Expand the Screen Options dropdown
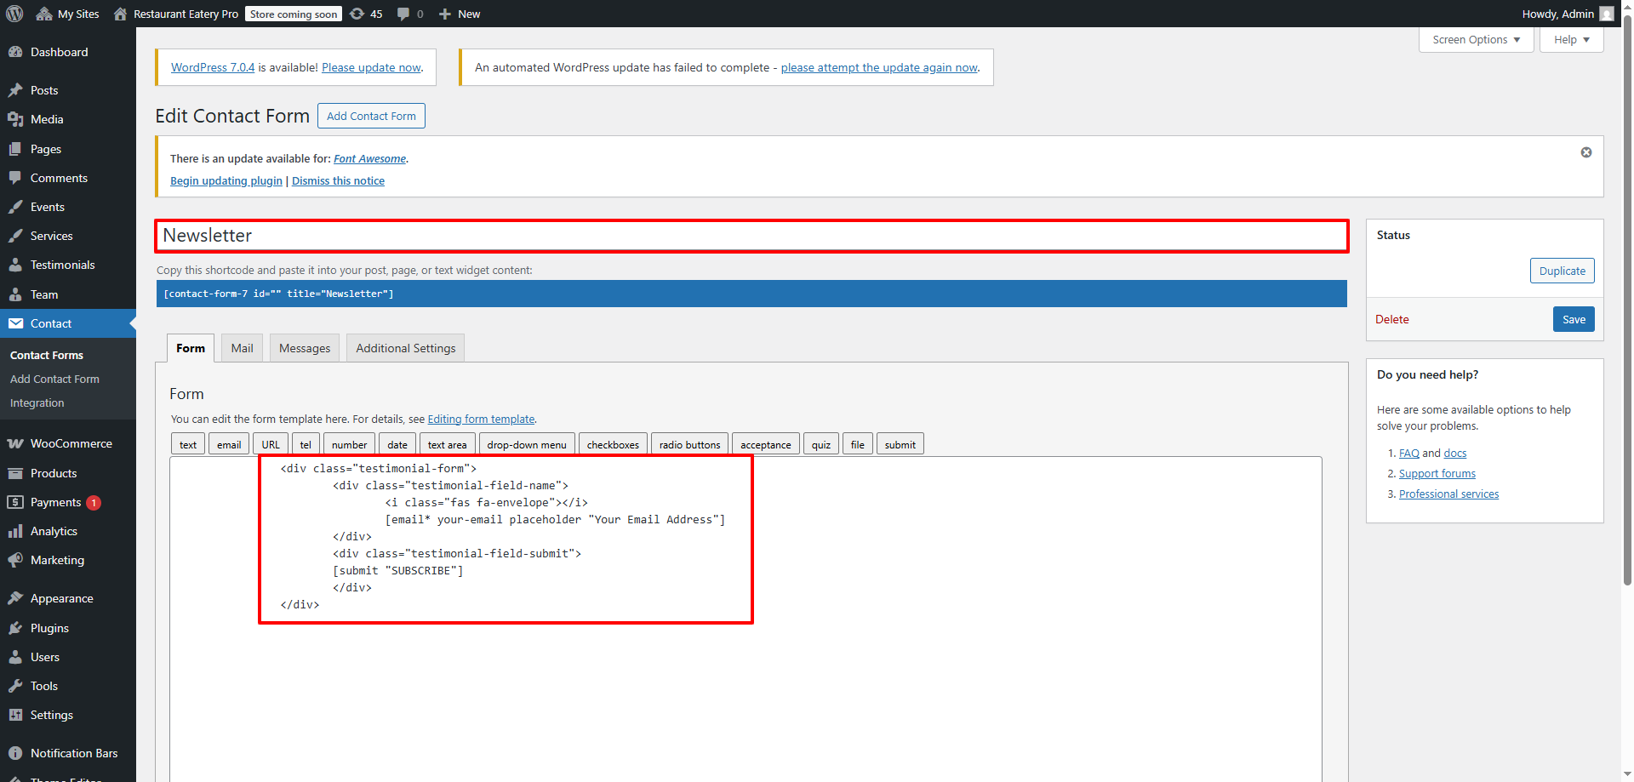This screenshot has width=1634, height=782. tap(1476, 39)
